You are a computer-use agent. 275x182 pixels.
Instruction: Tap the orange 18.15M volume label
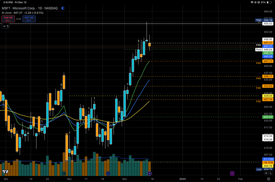[268, 162]
